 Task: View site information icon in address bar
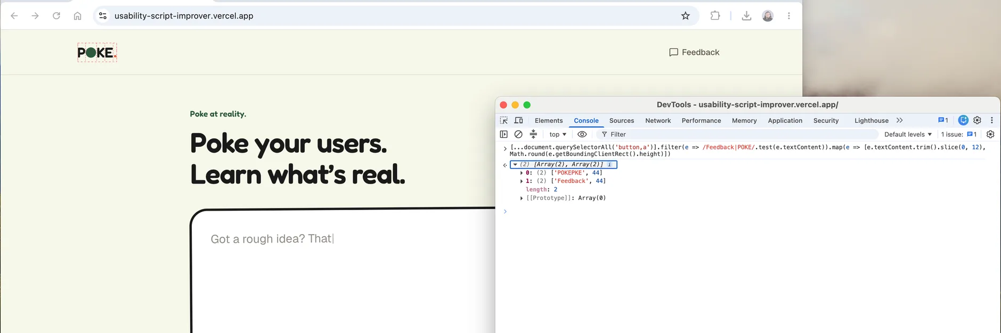point(103,16)
